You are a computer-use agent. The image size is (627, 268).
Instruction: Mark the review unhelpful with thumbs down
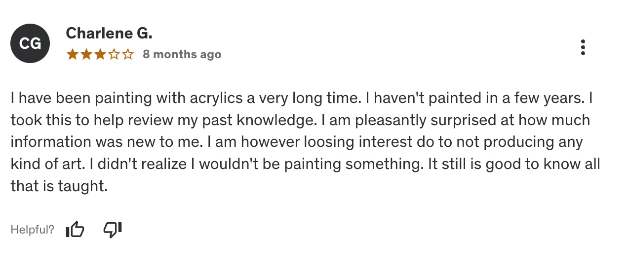[113, 230]
